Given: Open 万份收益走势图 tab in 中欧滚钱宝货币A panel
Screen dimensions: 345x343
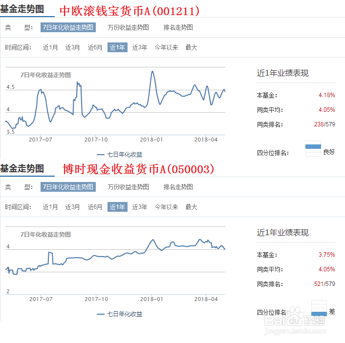Looking at the screenshot, I should click(x=128, y=27).
